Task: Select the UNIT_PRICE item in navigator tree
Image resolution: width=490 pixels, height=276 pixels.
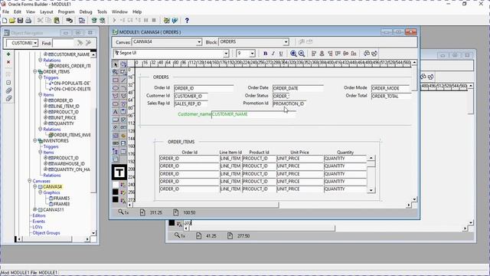Action: pos(64,117)
